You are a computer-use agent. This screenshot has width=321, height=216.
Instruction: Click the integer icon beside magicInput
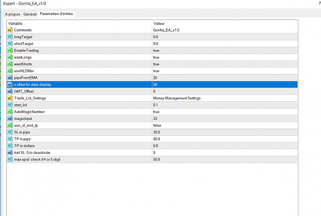(x=10, y=118)
